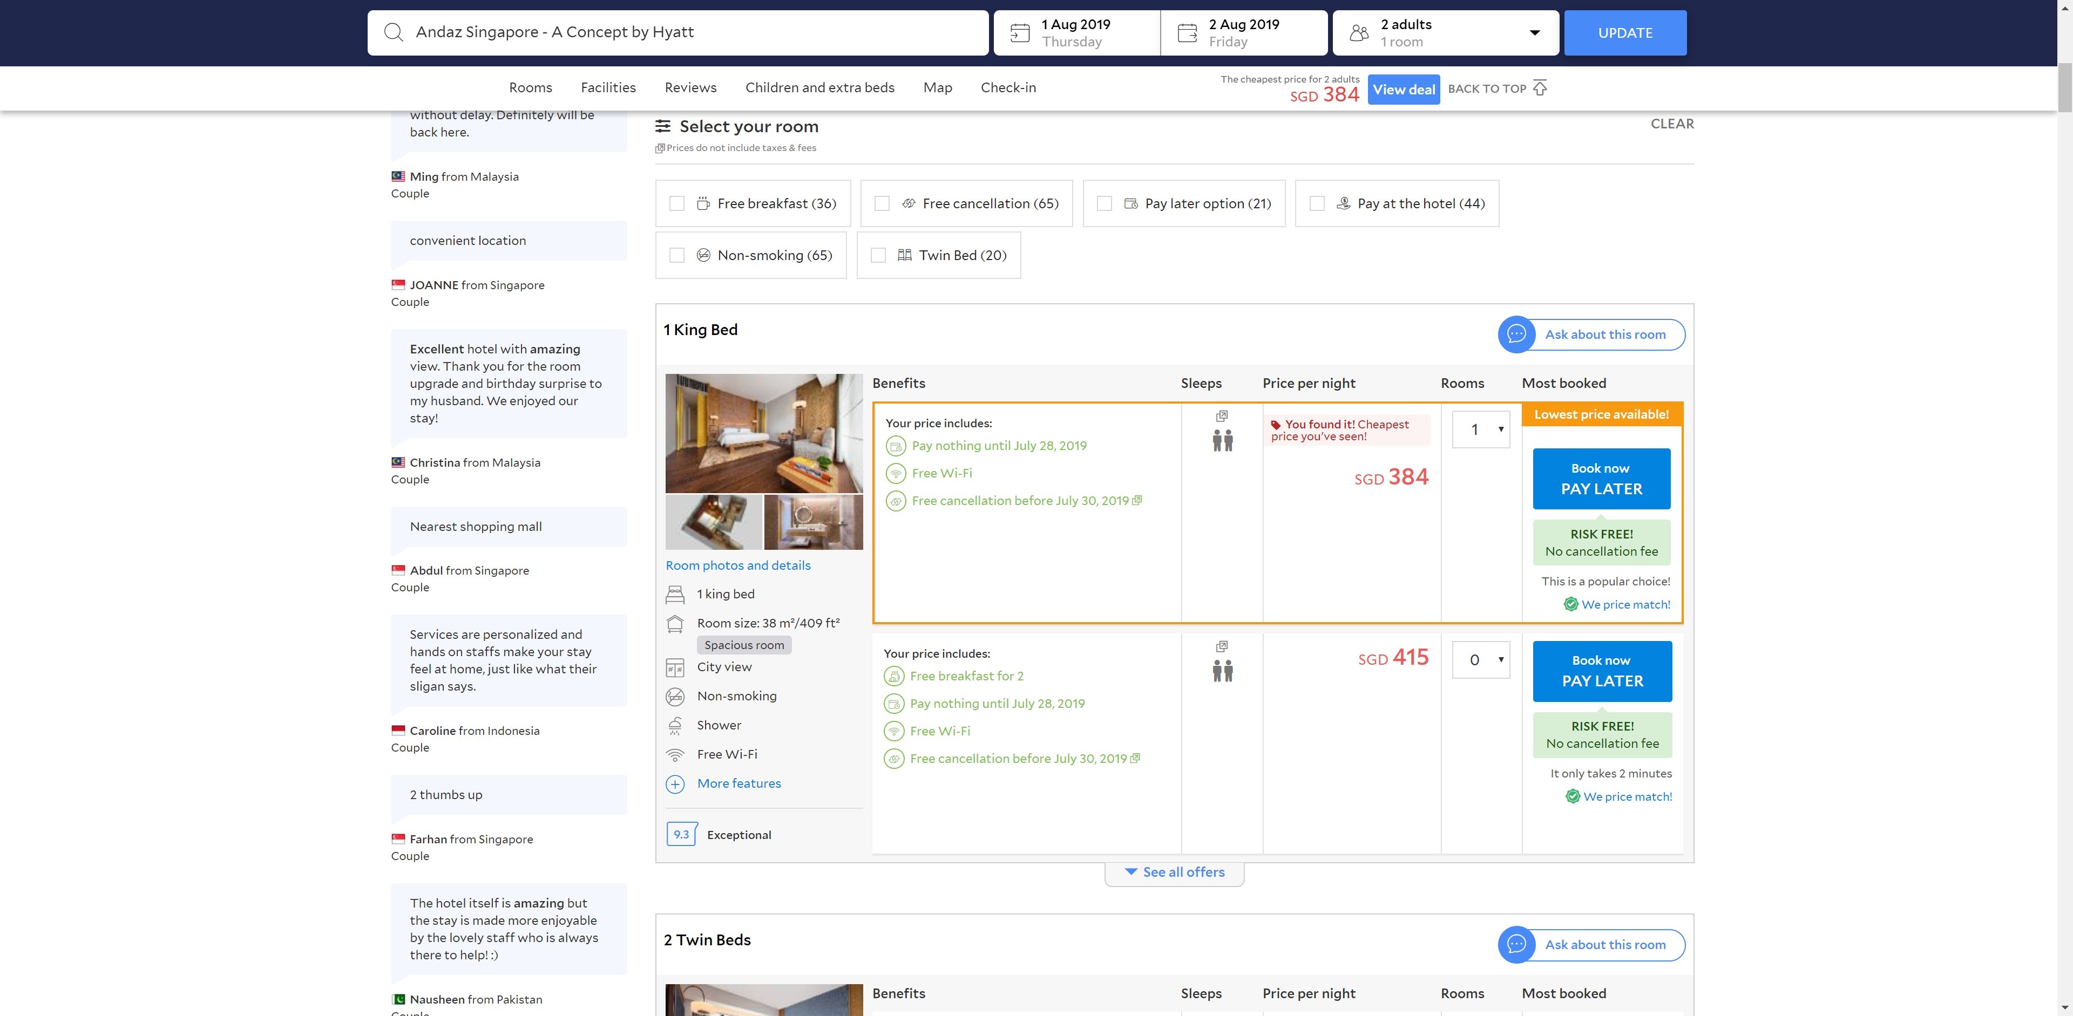The width and height of the screenshot is (2073, 1016).
Task: Click the filter sliders icon beside Select your room
Action: [663, 126]
